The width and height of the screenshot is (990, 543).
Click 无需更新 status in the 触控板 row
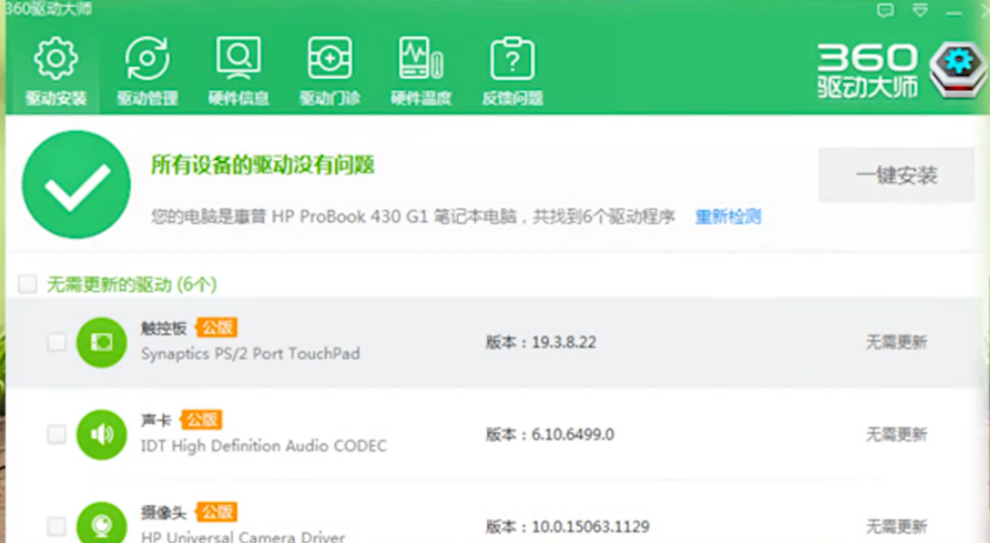[x=896, y=342]
